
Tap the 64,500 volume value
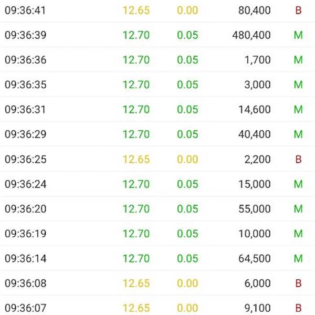[254, 258]
